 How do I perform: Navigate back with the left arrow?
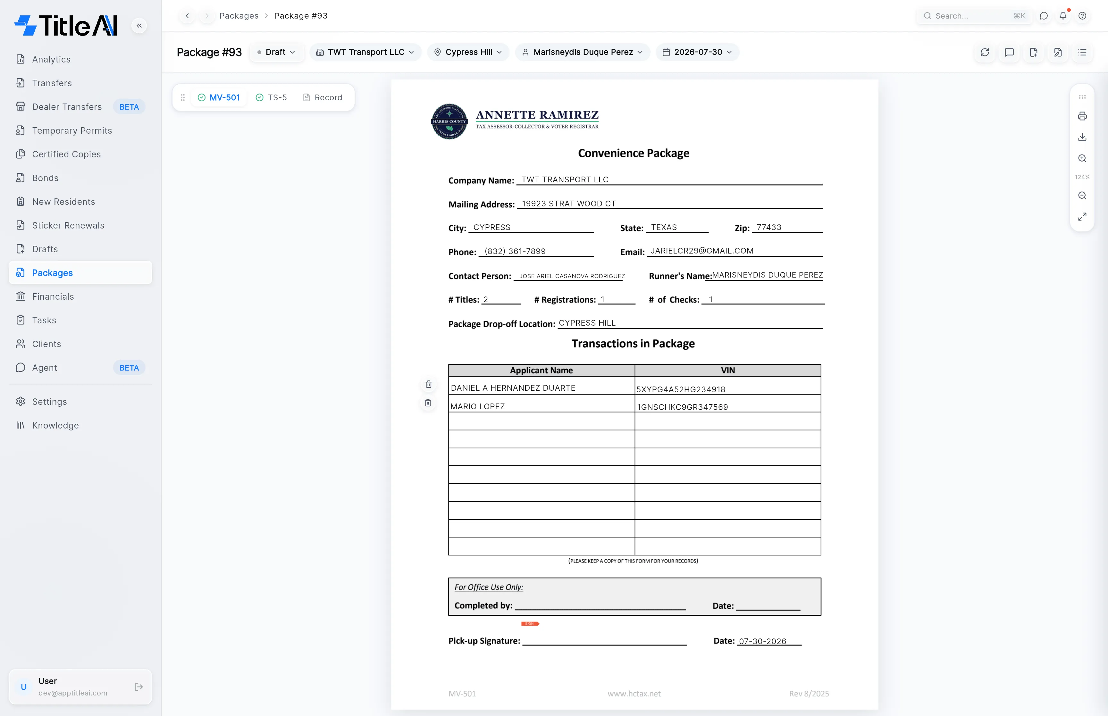(187, 16)
